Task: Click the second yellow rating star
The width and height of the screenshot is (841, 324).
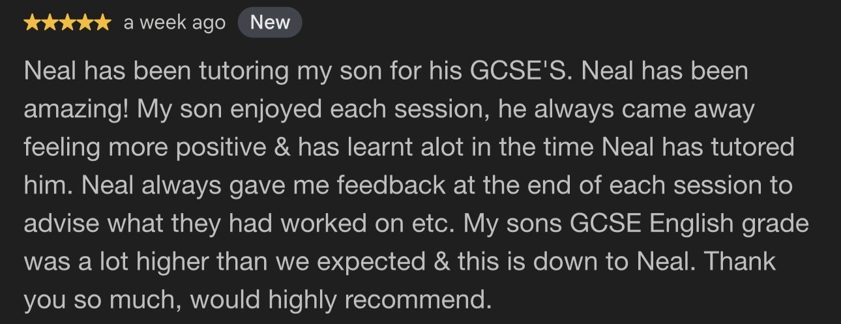Action: [50, 23]
